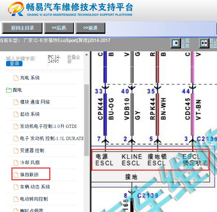217x212 pixels.
Task: Click ESCL 锁定状态 terminal label
Action: [195, 160]
